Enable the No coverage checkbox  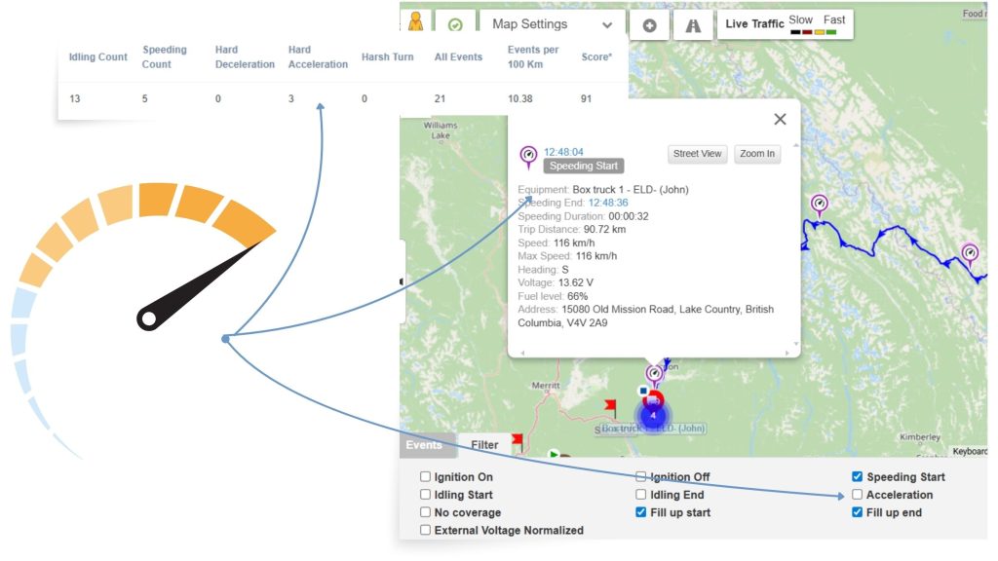coord(425,512)
